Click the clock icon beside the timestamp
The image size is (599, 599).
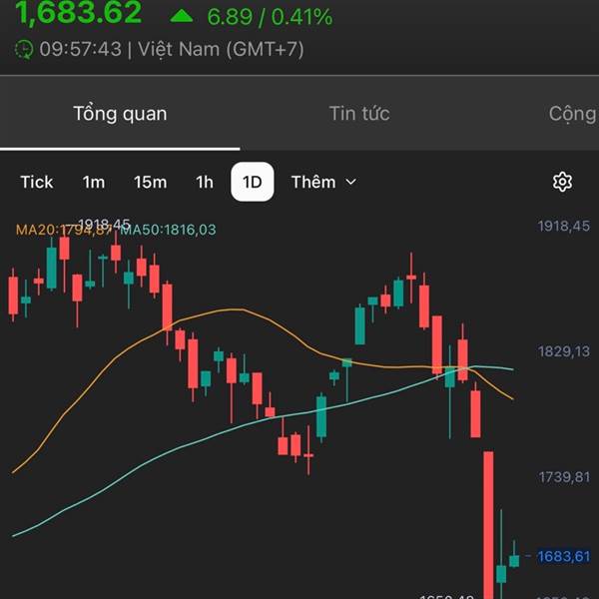pos(24,49)
